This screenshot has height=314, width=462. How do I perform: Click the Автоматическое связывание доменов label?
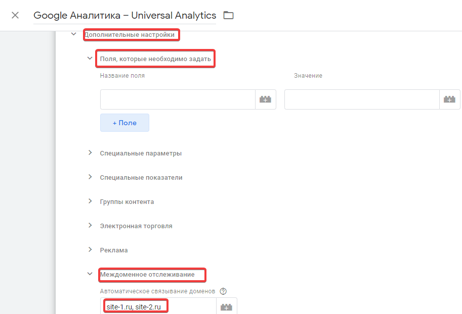coord(158,291)
